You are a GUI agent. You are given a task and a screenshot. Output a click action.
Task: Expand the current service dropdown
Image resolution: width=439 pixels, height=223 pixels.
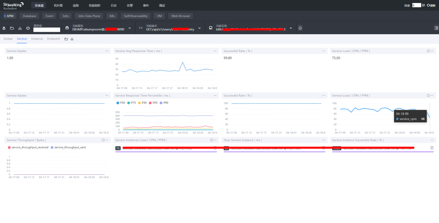coord(130,28)
